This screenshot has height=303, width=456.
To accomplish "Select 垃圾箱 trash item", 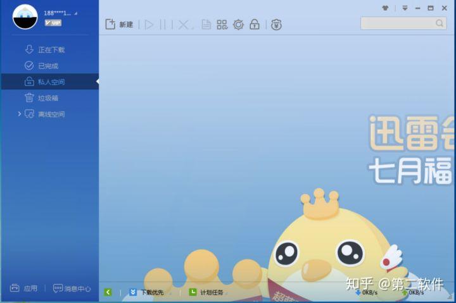I will coord(41,98).
